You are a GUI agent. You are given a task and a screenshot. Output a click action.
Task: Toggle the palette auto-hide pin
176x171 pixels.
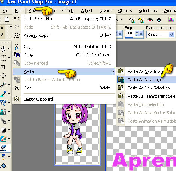[2, 34]
